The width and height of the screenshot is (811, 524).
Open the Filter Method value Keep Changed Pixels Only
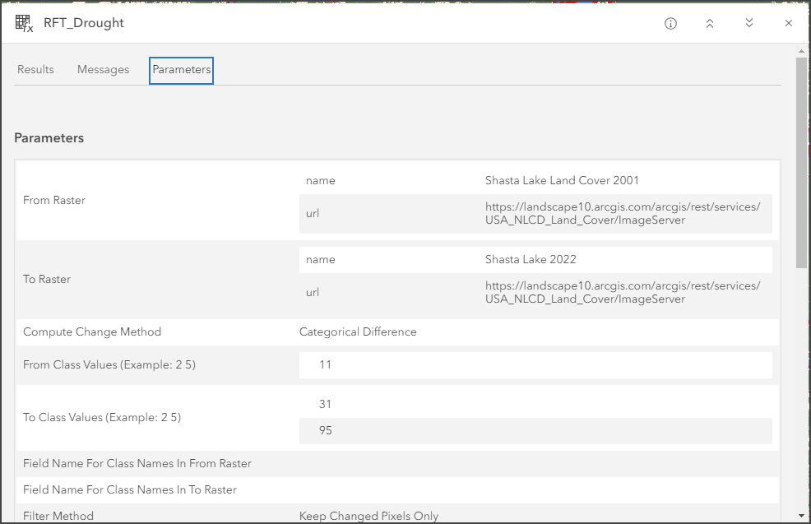(370, 516)
